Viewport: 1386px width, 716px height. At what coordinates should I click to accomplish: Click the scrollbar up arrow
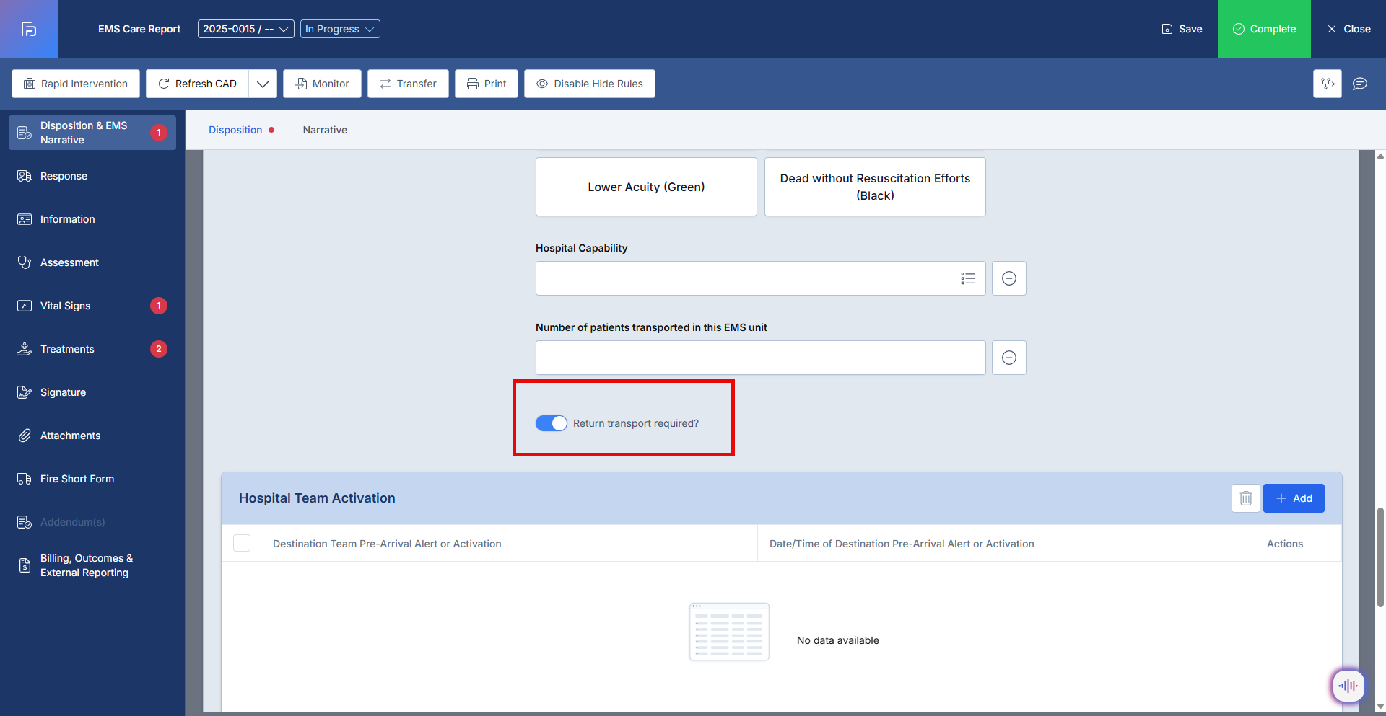1380,156
